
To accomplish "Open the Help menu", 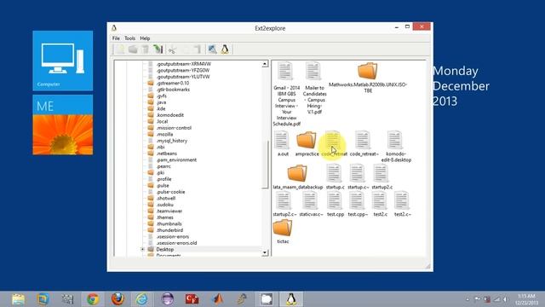I will [145, 38].
